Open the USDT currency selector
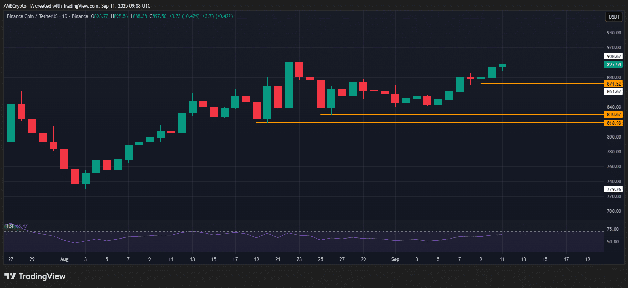 614,17
